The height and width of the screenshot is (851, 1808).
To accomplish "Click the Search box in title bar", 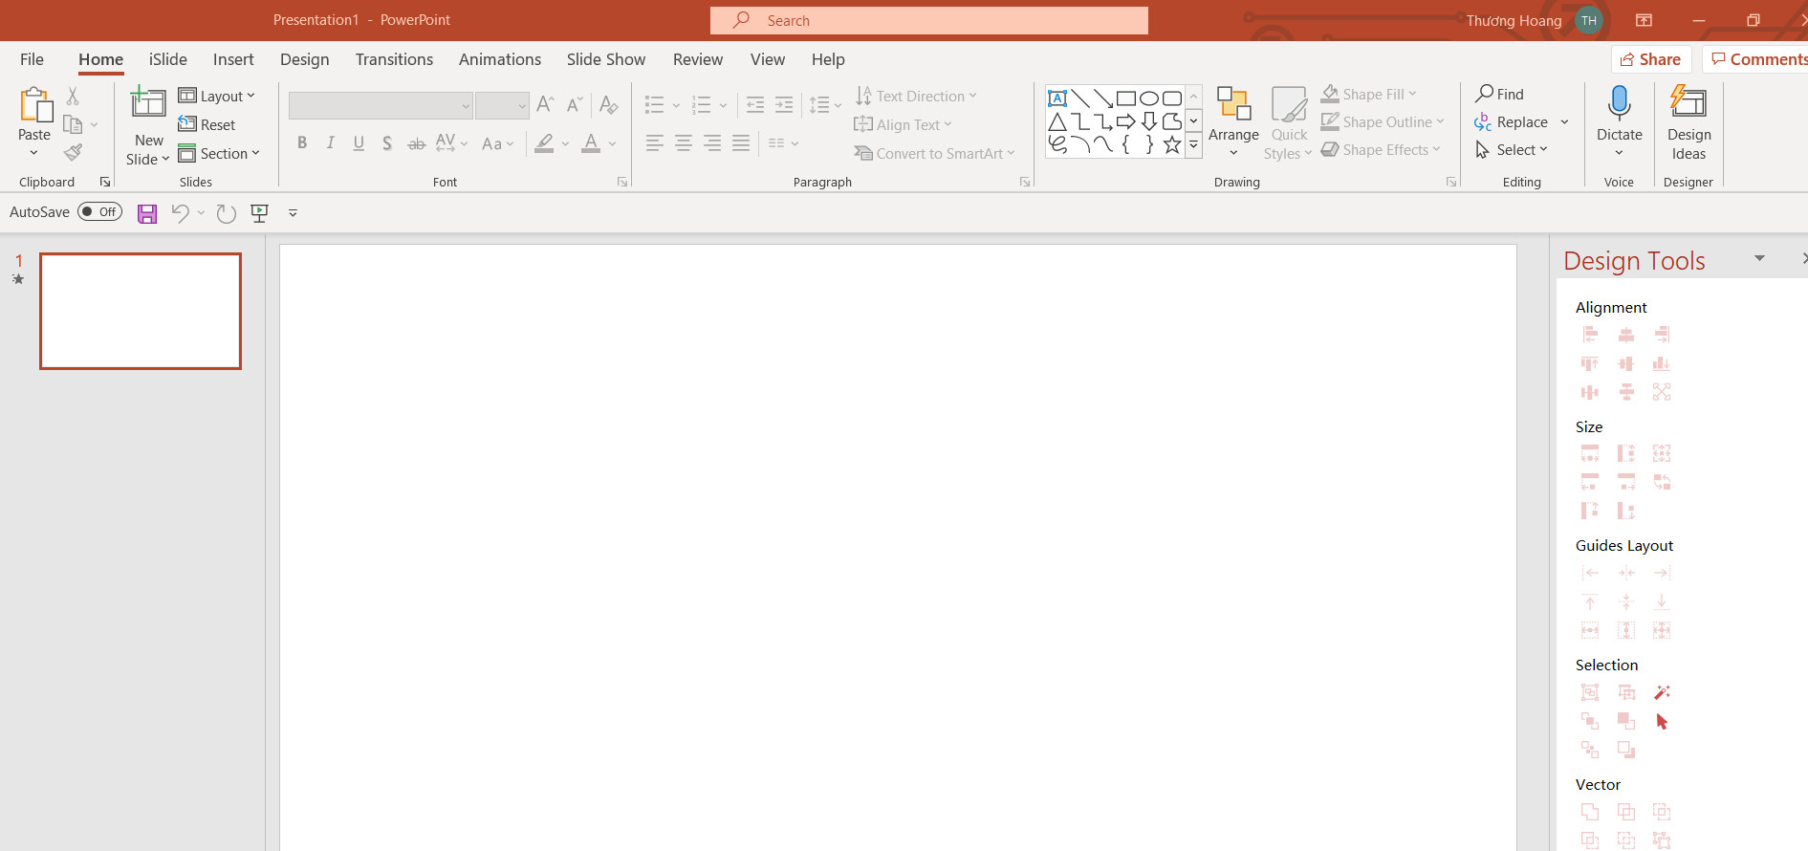I will click(929, 20).
